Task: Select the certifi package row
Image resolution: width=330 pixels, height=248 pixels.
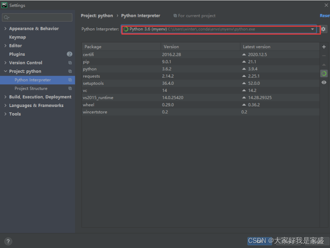Action: point(201,55)
